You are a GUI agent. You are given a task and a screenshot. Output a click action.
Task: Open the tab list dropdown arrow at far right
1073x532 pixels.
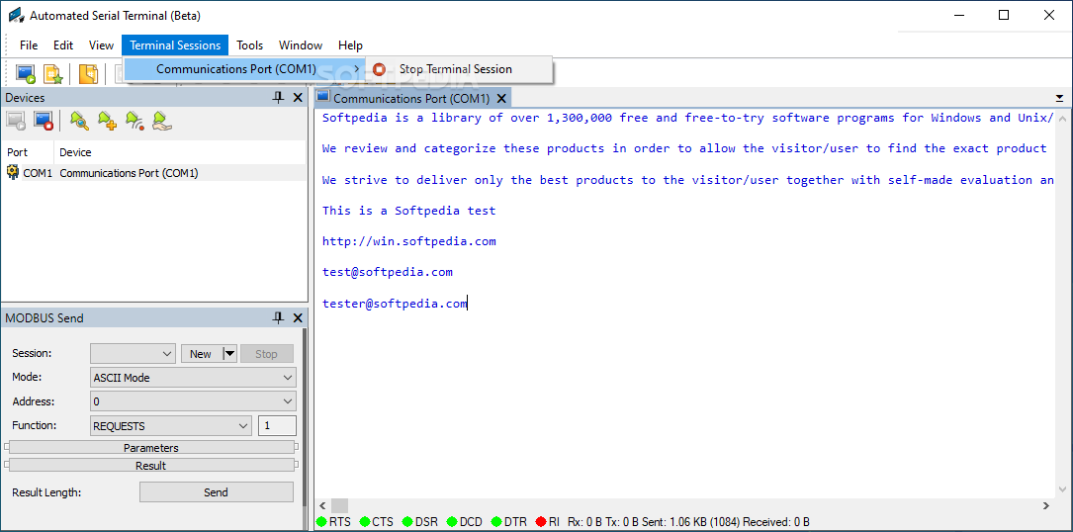click(x=1059, y=99)
